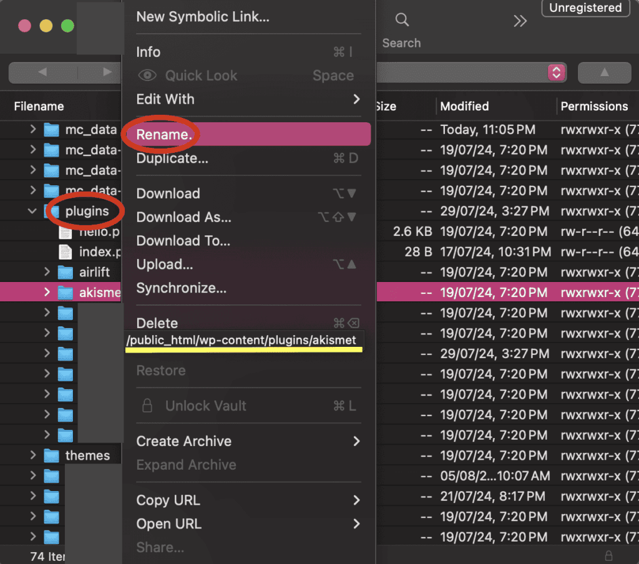Click the 05/08/2...10:07 AM date cell

[x=495, y=476]
